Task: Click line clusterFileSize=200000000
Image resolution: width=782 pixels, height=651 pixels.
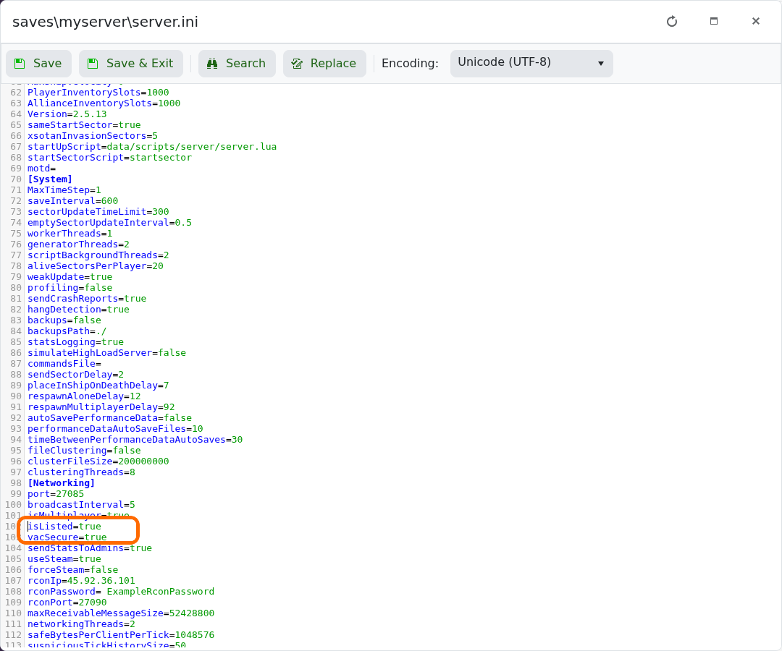Action: click(x=98, y=461)
